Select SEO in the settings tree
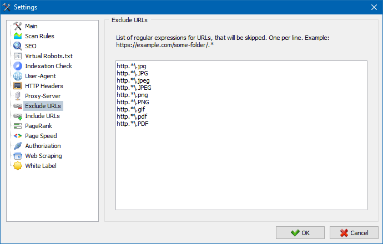The image size is (383, 244). (x=31, y=46)
